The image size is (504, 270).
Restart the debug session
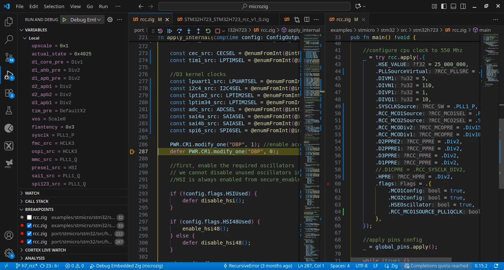pyautogui.click(x=208, y=31)
